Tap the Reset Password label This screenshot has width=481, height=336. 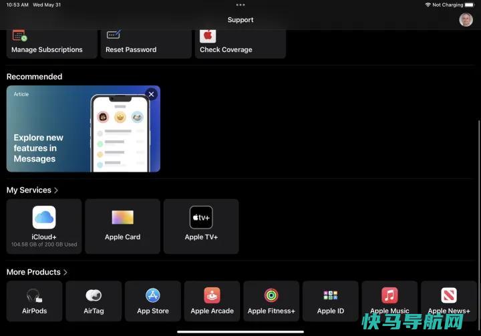(x=131, y=49)
